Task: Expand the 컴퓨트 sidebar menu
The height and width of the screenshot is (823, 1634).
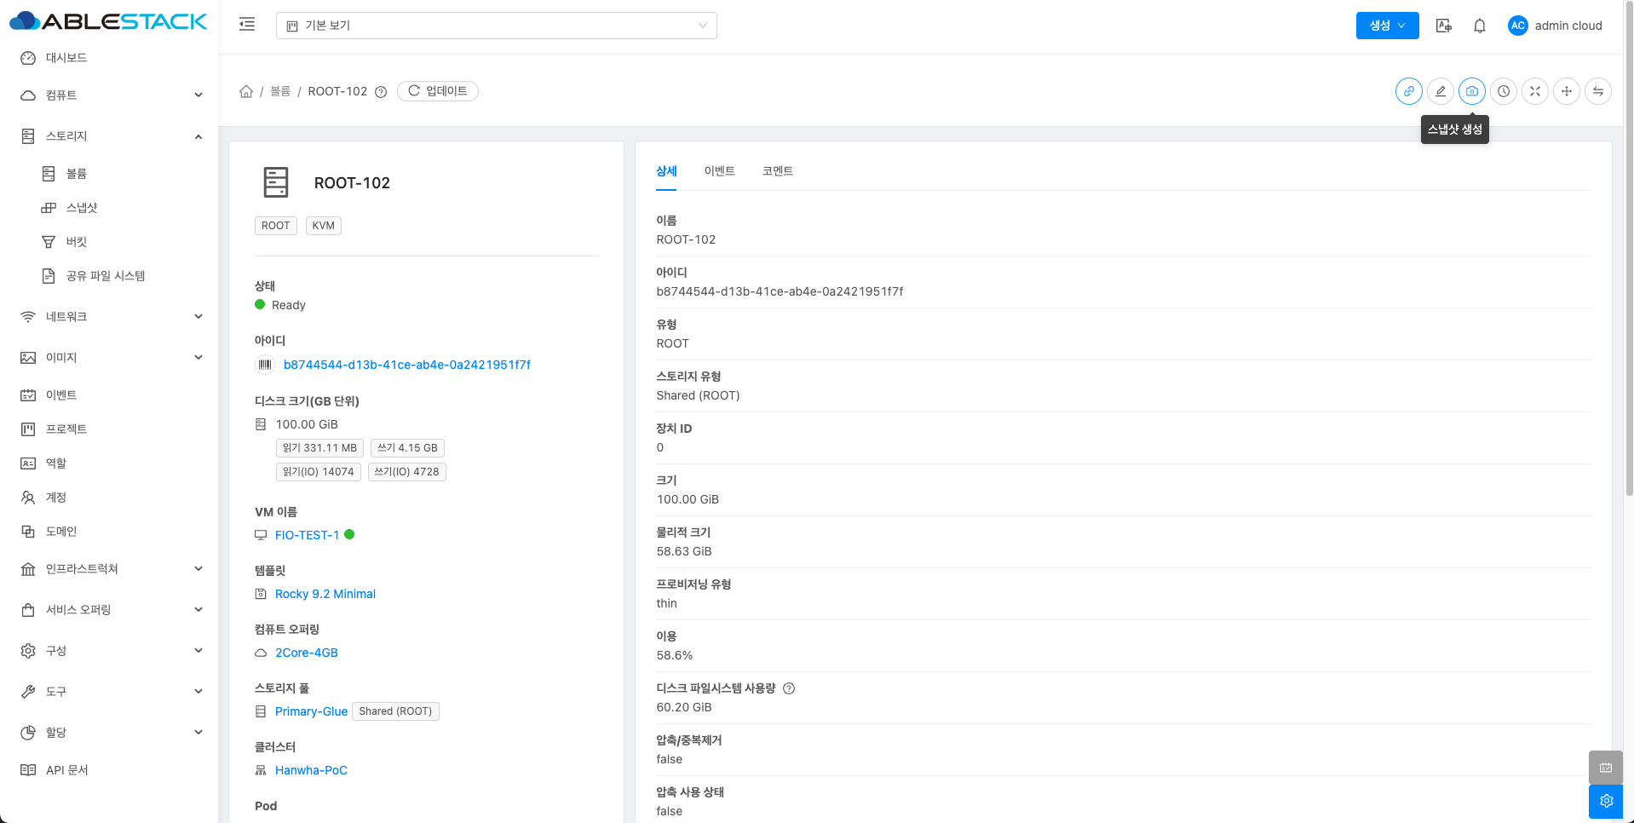Action: click(111, 95)
